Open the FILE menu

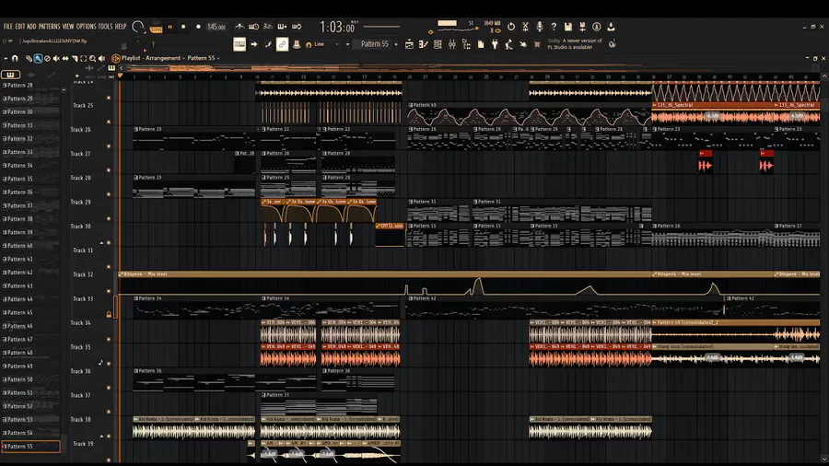click(x=8, y=27)
